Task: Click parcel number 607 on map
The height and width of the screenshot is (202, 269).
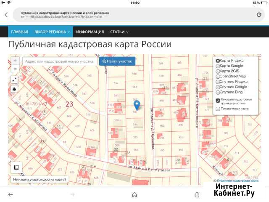Action: coord(77,126)
